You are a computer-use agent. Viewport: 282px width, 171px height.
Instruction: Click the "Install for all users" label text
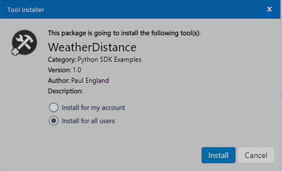pos(88,121)
